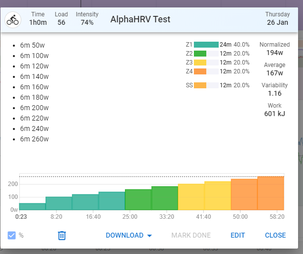
Task: Close the workout dialog via CLOSE
Action: click(275, 235)
